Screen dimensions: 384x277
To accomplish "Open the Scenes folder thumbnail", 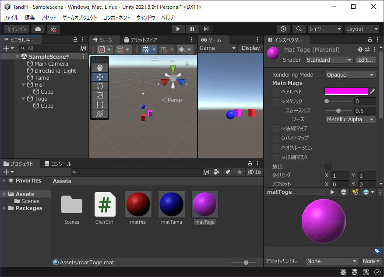I will point(71,204).
